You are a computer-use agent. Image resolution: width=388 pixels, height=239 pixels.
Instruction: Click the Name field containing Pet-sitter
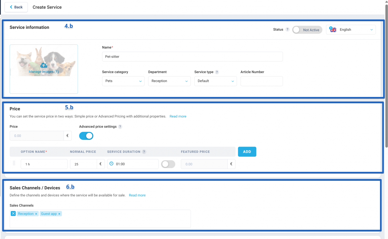pyautogui.click(x=192, y=57)
